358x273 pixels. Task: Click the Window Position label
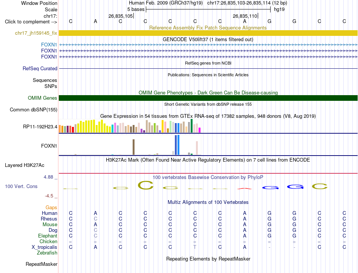[x=39, y=3]
